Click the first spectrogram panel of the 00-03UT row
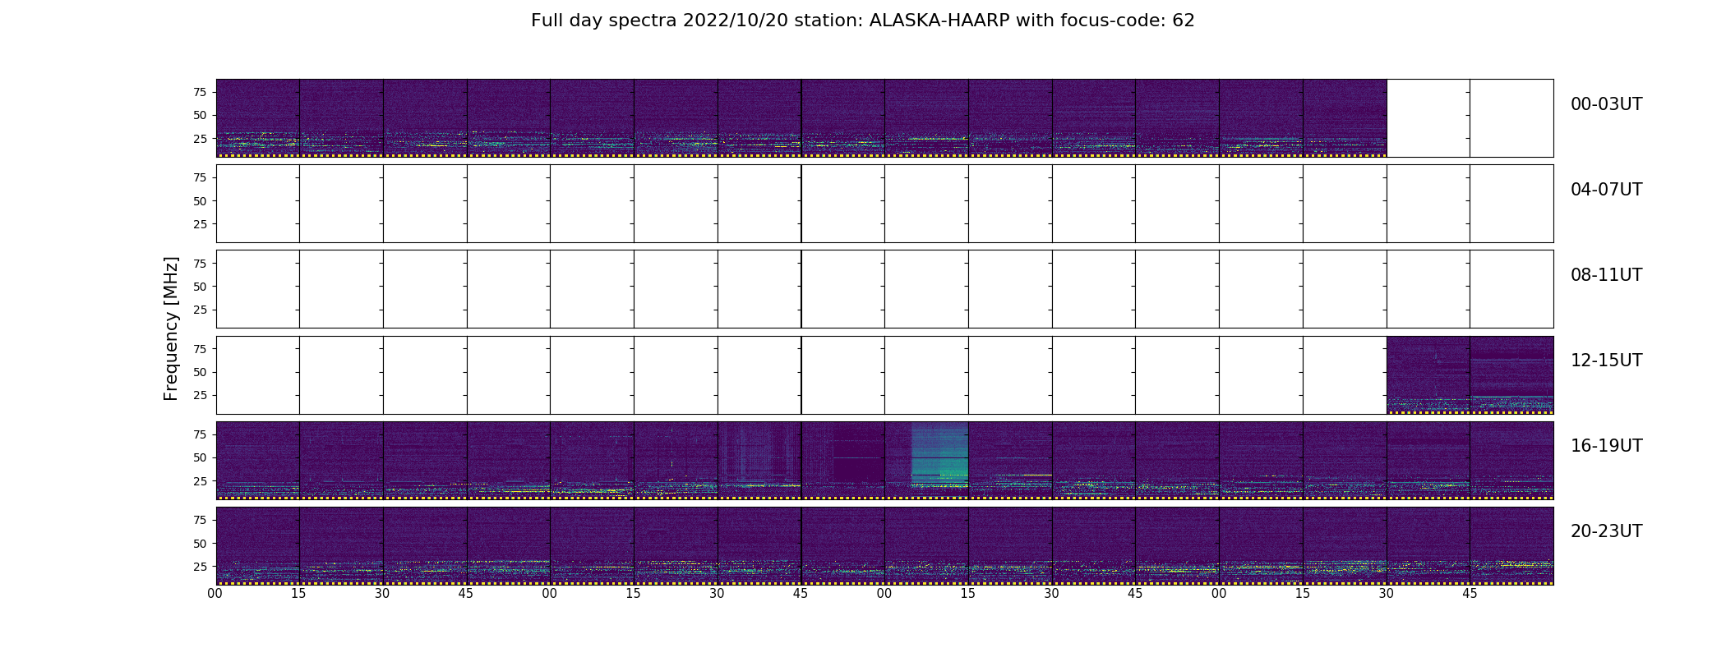 click(257, 118)
